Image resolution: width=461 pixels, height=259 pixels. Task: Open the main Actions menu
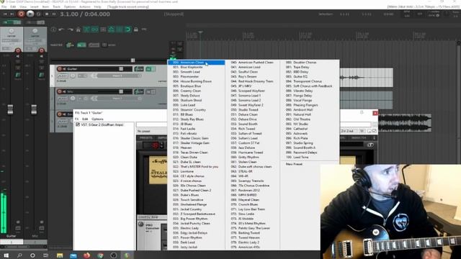point(85,6)
